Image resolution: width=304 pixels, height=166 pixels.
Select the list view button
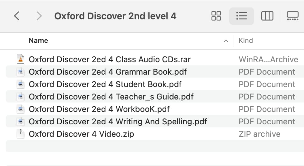pos(242,16)
